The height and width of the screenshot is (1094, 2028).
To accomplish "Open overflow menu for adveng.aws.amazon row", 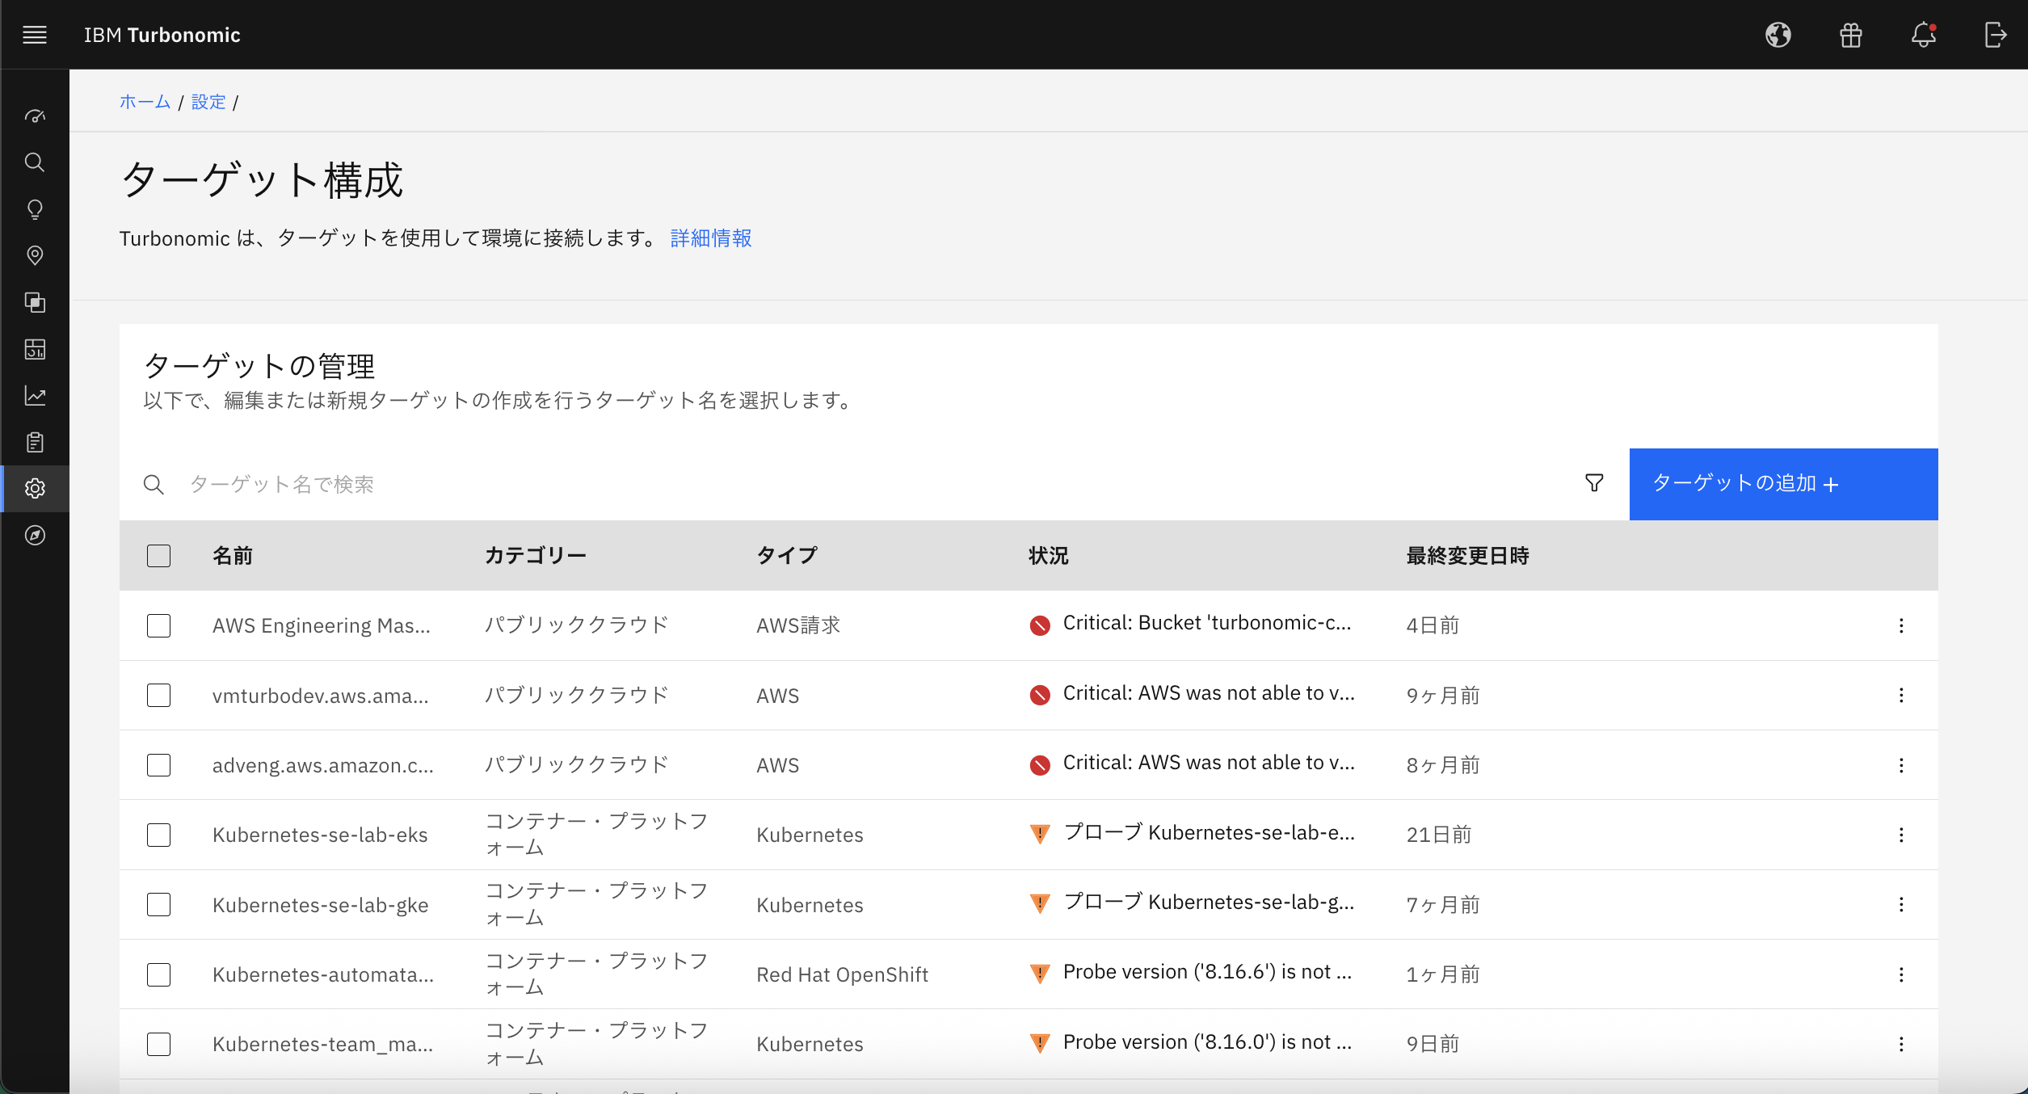I will click(1900, 765).
